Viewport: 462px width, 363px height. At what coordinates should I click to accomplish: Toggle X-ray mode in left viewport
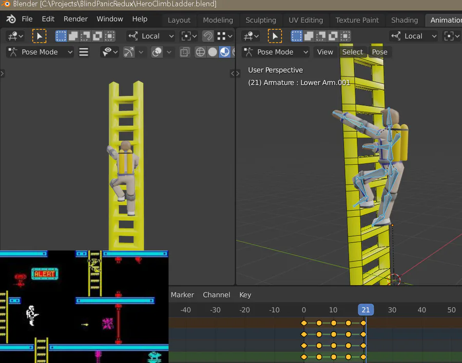pos(185,52)
